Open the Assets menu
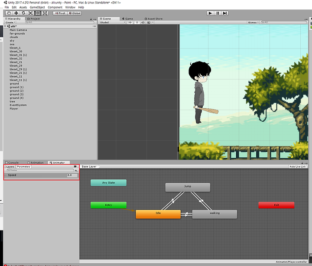 click(23, 7)
